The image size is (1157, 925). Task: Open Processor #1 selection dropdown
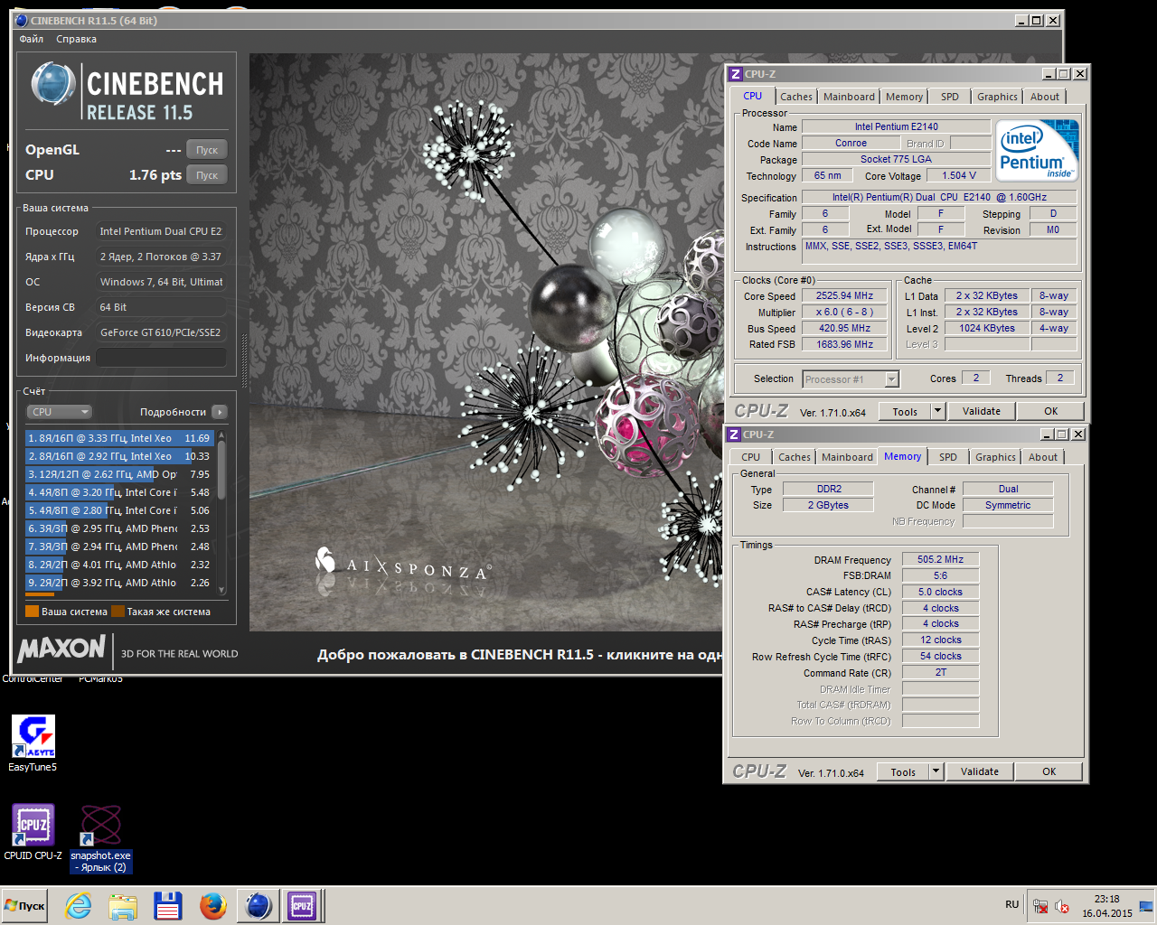(x=851, y=379)
